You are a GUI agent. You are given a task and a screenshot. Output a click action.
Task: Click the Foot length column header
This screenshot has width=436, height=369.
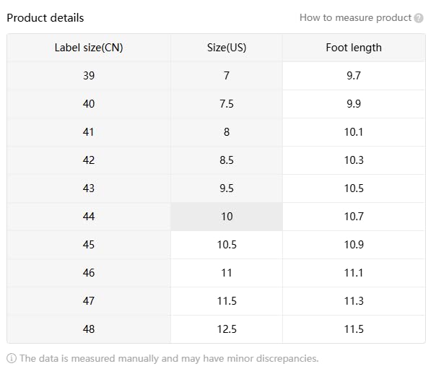tap(354, 48)
